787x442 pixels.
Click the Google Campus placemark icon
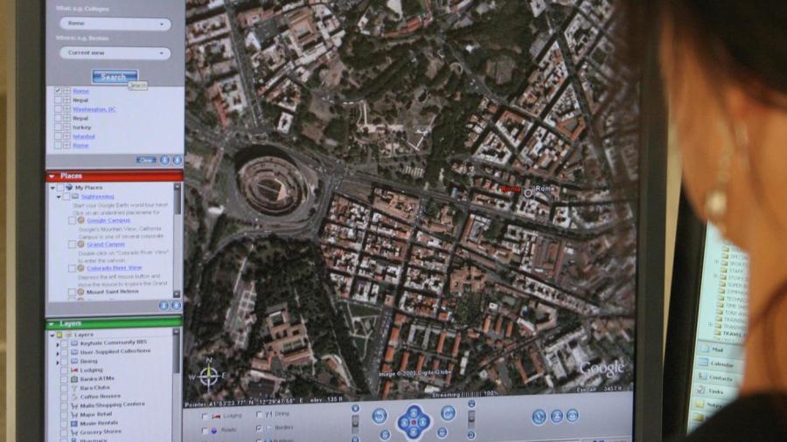(80, 220)
